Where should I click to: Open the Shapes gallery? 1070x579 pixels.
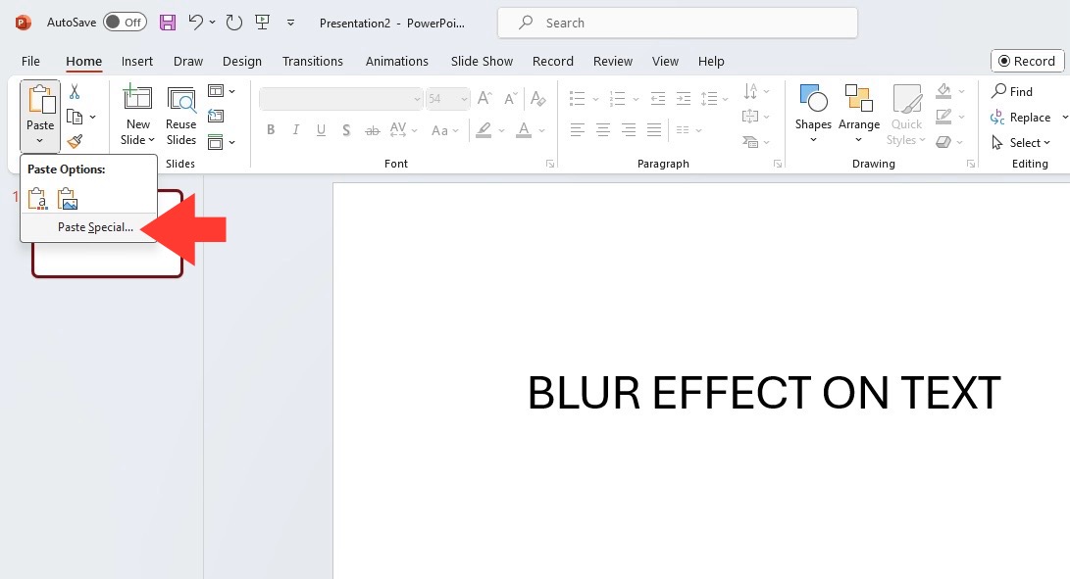[x=813, y=115]
